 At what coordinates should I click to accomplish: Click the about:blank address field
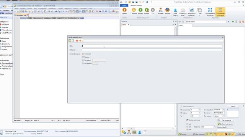point(205,22)
